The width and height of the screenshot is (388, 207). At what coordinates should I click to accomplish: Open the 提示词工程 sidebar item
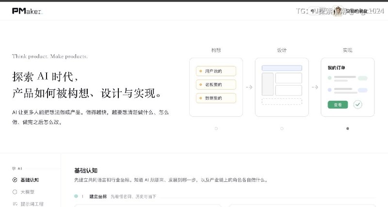[28, 204]
